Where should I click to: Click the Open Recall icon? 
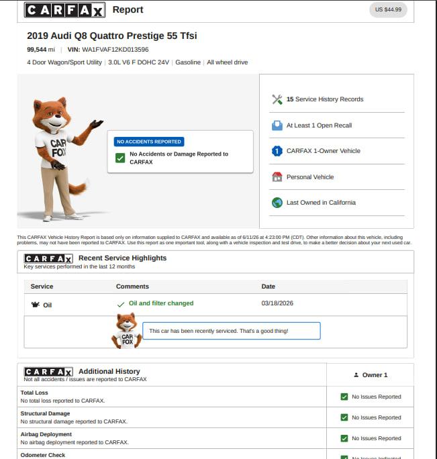[277, 125]
